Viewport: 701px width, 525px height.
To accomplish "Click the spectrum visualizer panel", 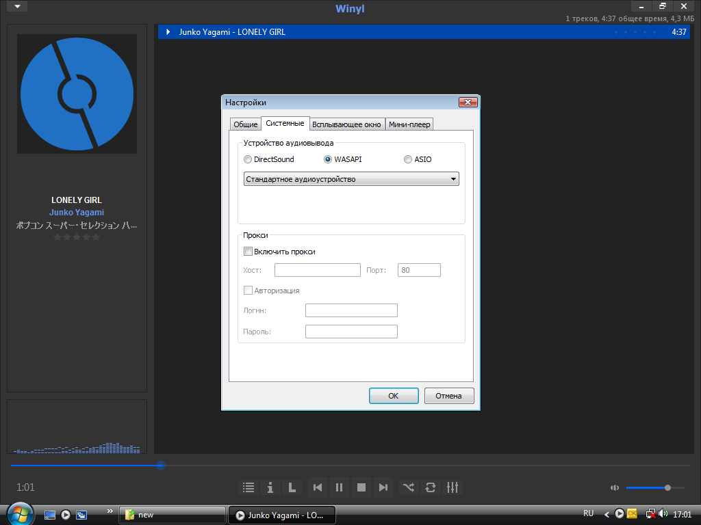I will pyautogui.click(x=77, y=427).
